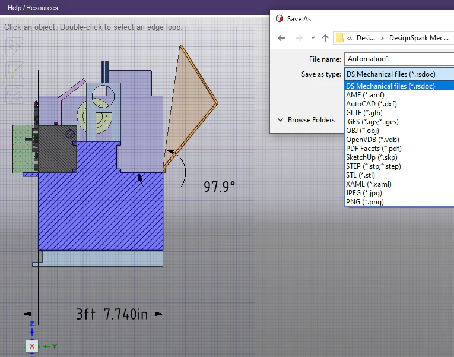Click the Forward arrow in Save As dialog
Viewport: 454px width, 357px height.
coord(299,38)
